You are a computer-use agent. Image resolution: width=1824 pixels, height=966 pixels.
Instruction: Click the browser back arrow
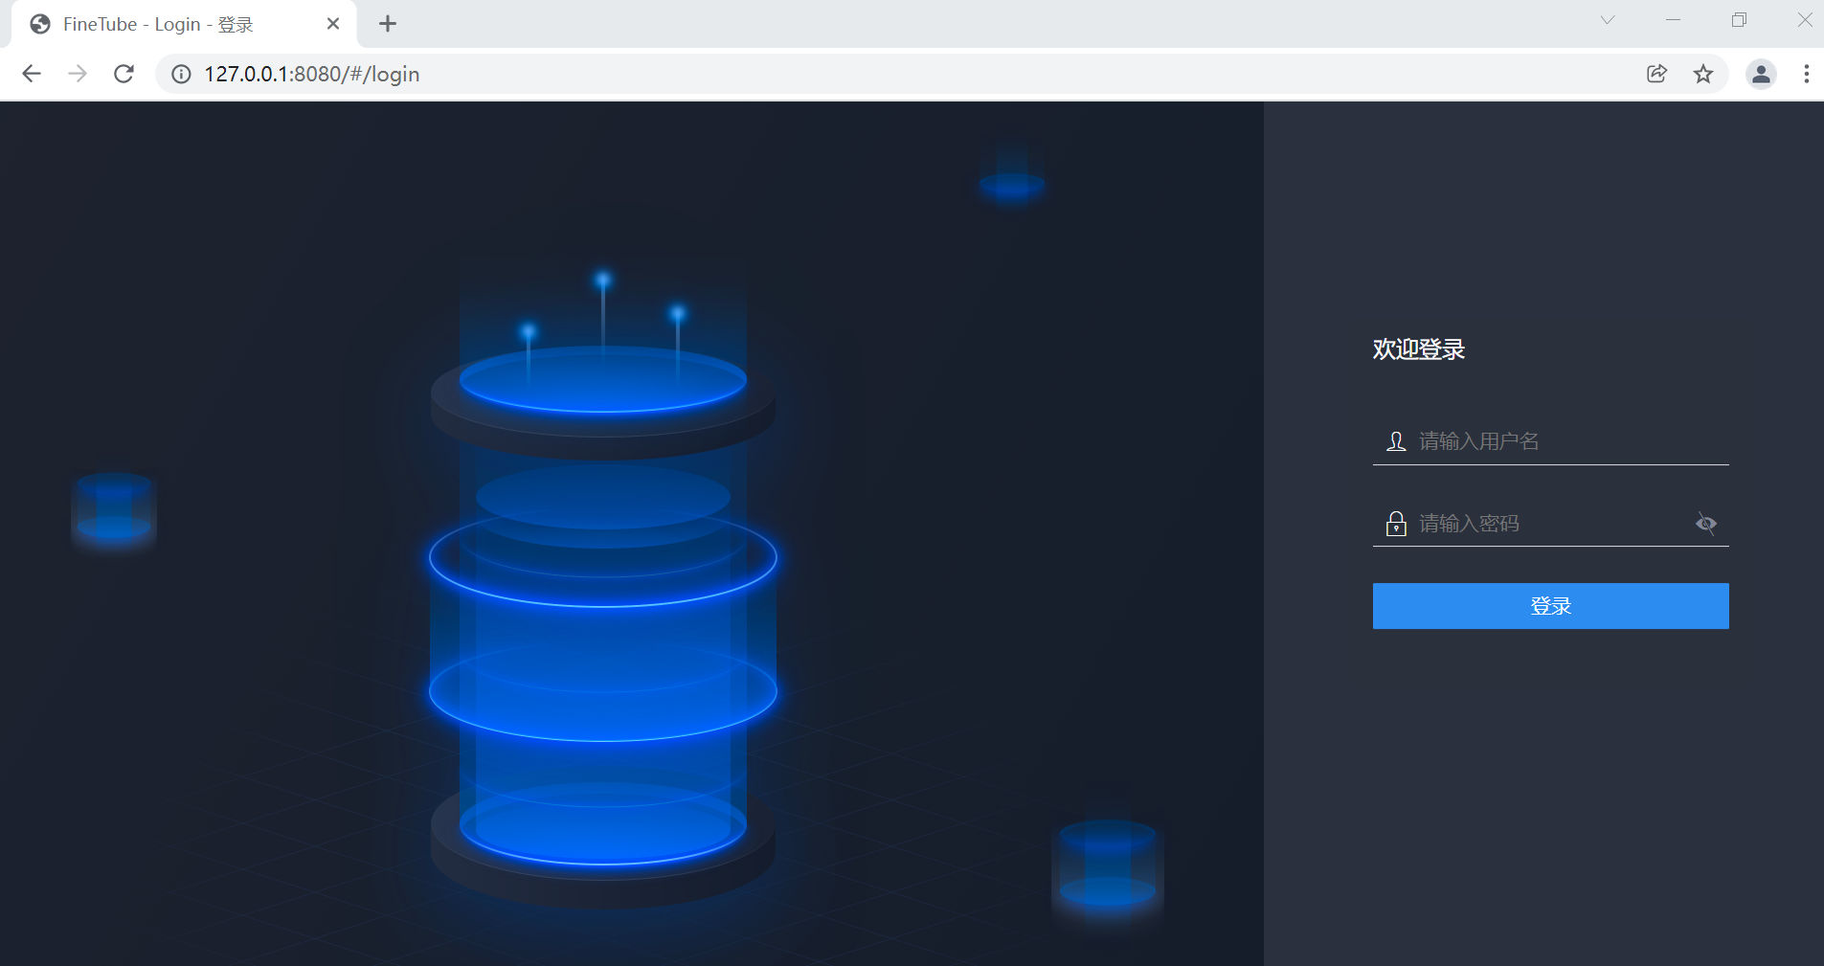pyautogui.click(x=32, y=74)
